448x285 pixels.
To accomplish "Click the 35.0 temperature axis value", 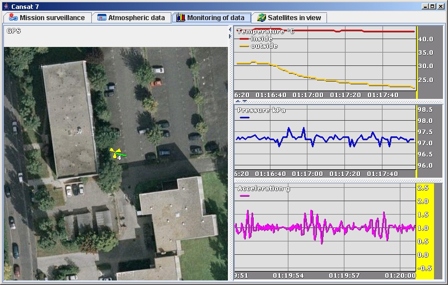I will pyautogui.click(x=426, y=53).
